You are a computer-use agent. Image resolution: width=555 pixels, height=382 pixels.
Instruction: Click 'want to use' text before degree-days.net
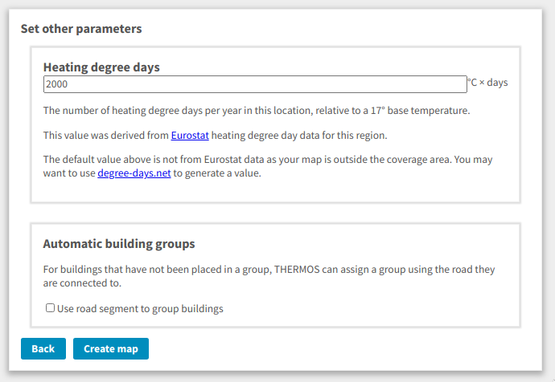[x=69, y=173]
